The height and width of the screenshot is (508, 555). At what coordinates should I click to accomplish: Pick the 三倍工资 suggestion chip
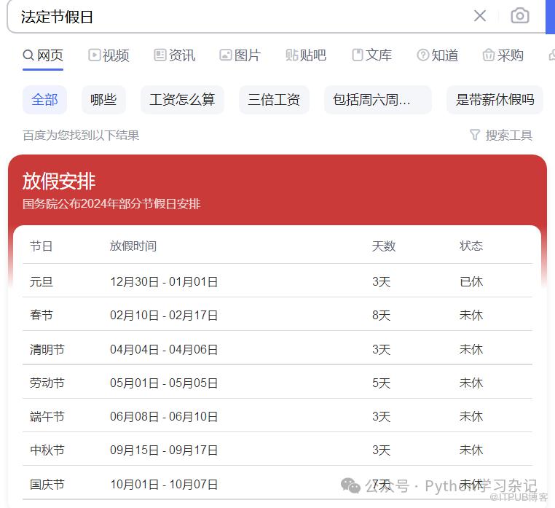point(274,100)
